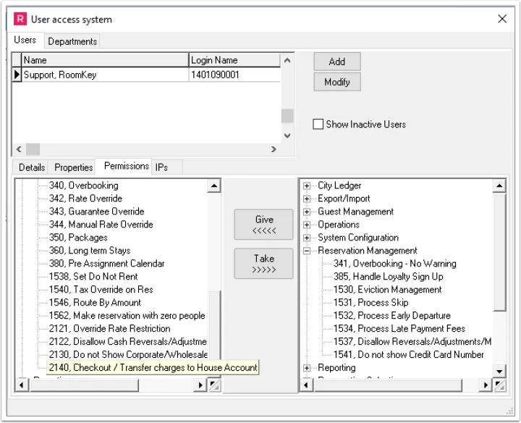Click the red R application icon in title bar
This screenshot has width=521, height=423.
pyautogui.click(x=20, y=20)
